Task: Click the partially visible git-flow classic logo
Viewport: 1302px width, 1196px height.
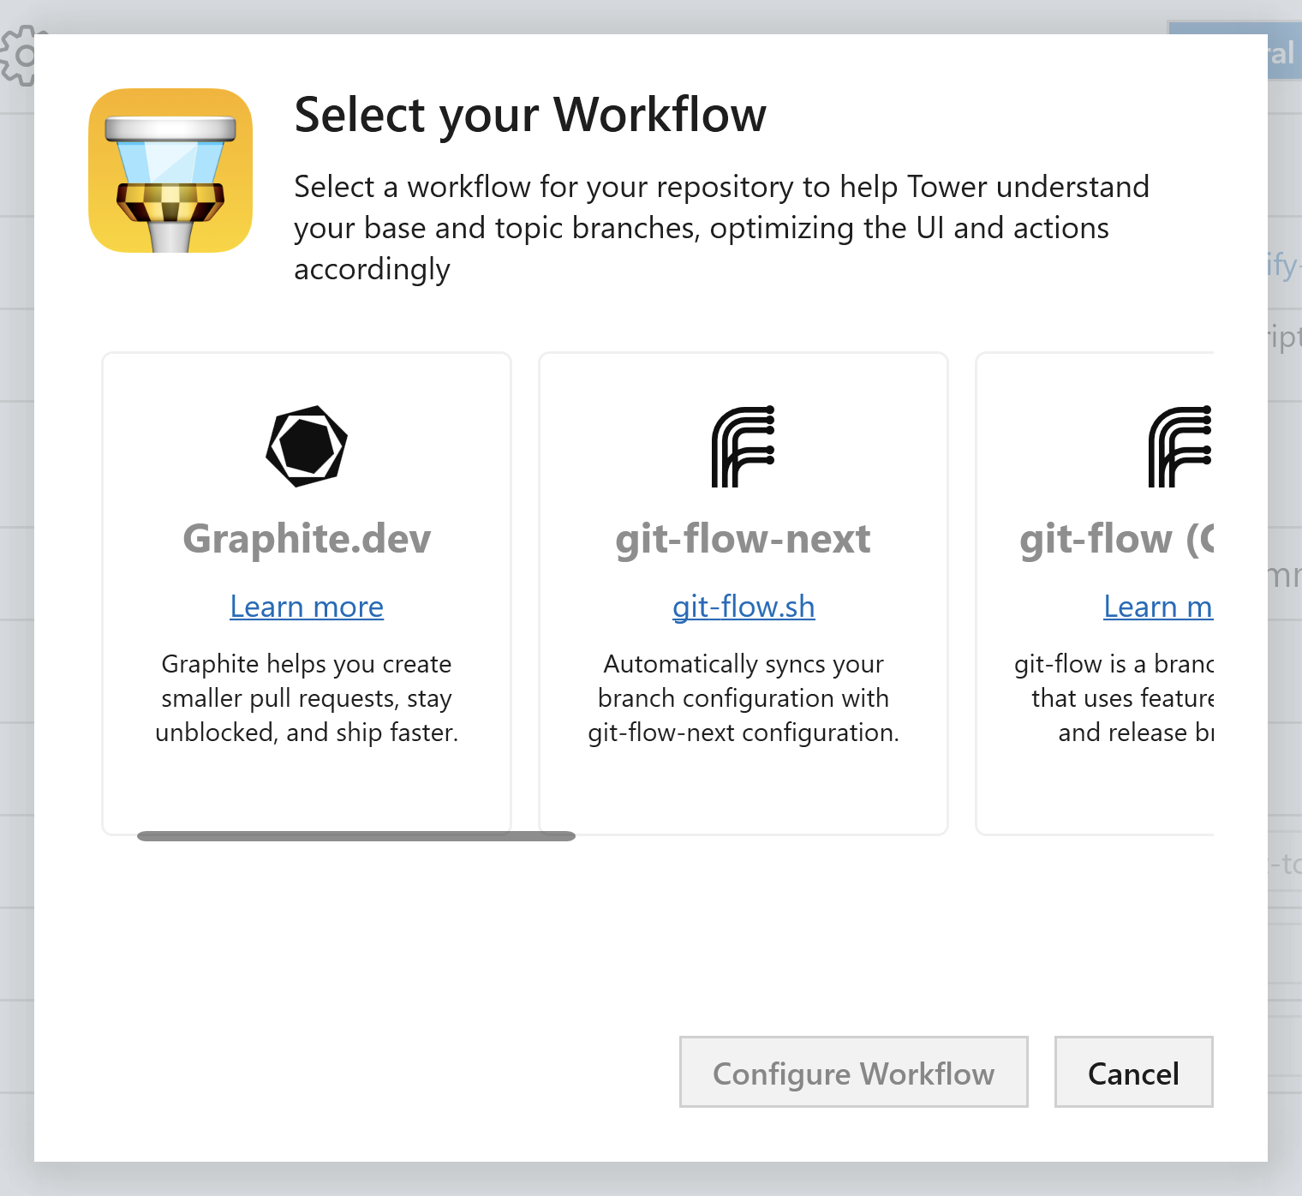Action: pyautogui.click(x=1180, y=446)
